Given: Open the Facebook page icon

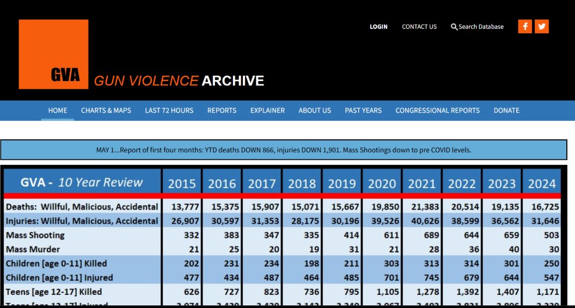Looking at the screenshot, I should click(x=525, y=27).
